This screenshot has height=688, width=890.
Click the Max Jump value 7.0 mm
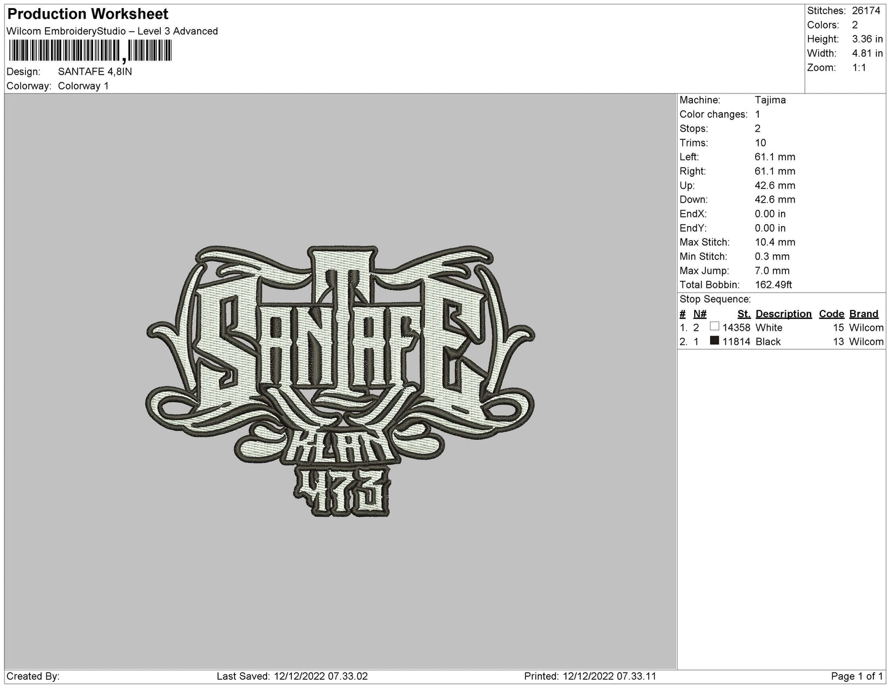click(x=772, y=270)
